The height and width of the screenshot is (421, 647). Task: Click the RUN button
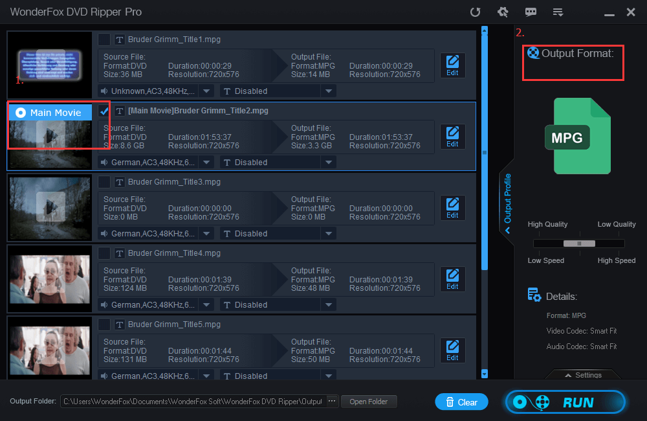(565, 402)
